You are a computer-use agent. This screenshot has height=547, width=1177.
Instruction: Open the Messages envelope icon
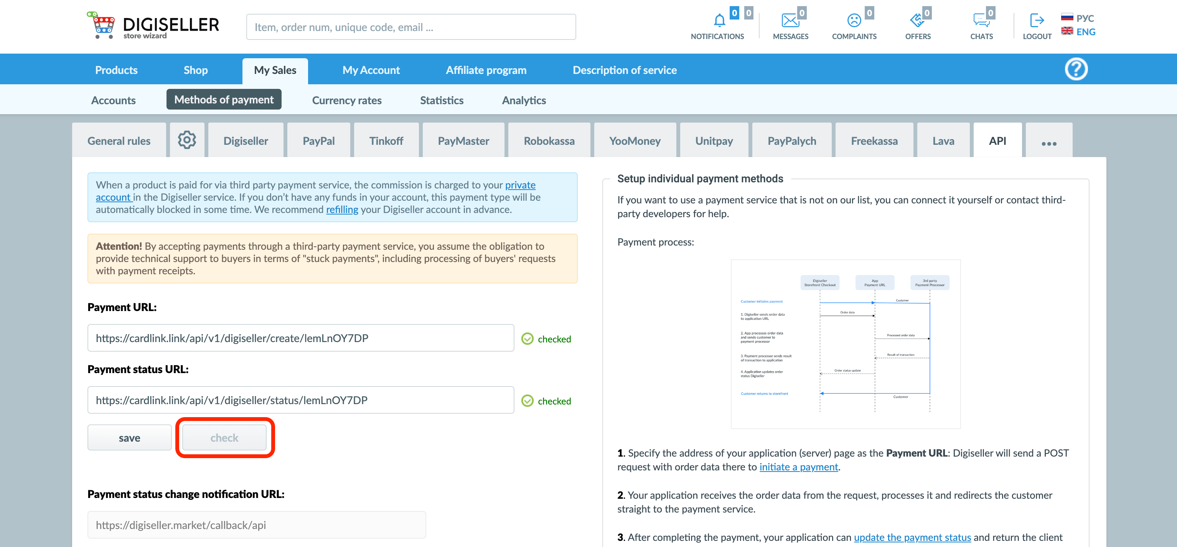[x=790, y=21]
